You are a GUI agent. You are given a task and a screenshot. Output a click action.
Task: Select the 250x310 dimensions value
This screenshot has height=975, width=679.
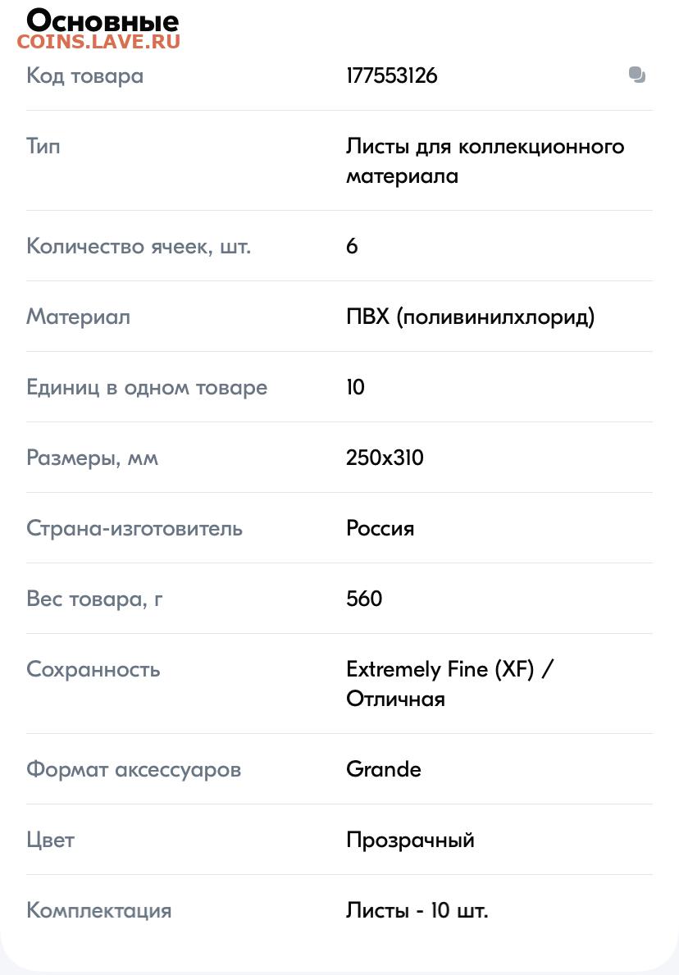(385, 458)
